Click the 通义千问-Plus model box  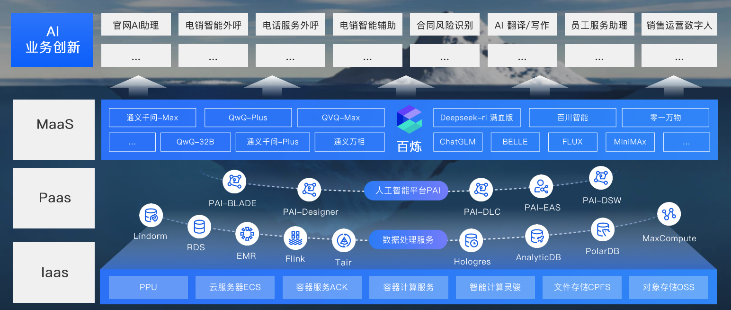(x=273, y=142)
